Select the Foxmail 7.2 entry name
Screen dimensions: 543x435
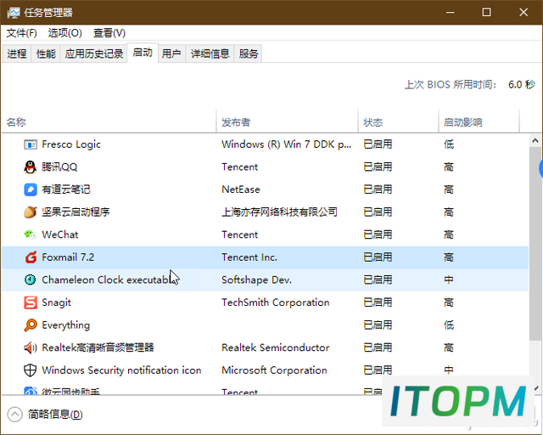pyautogui.click(x=68, y=257)
